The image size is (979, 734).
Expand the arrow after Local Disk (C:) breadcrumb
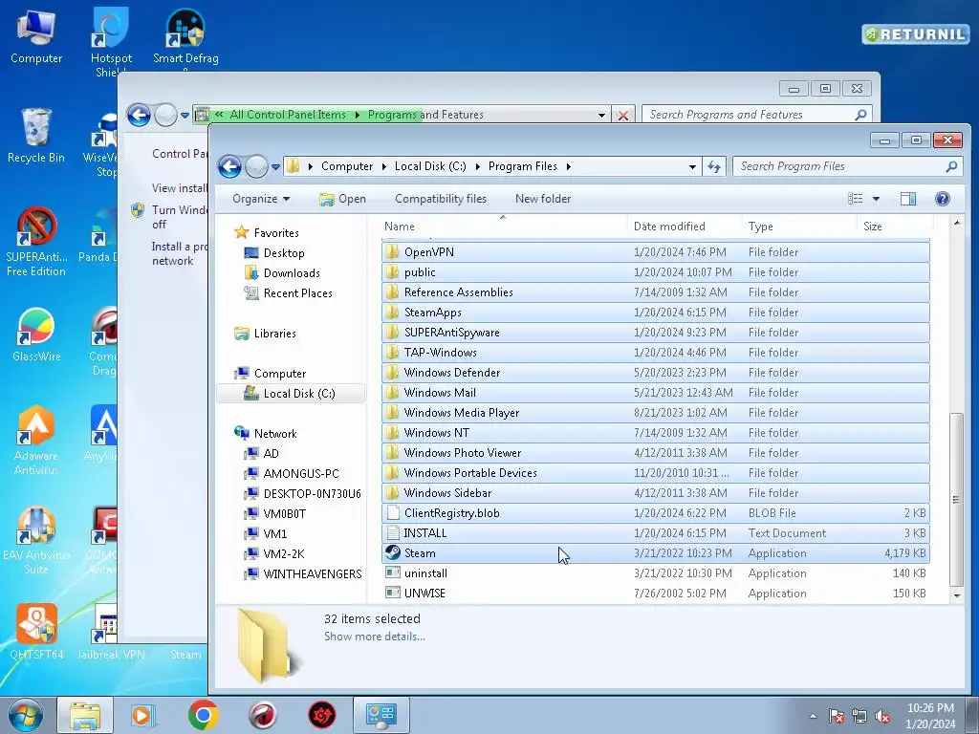[x=478, y=166]
